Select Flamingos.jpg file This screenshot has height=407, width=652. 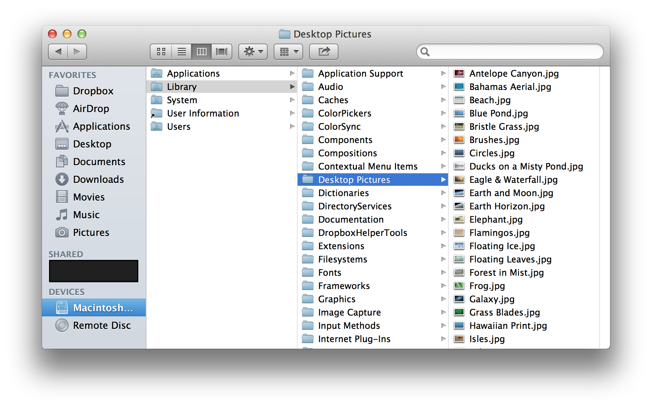click(524, 233)
